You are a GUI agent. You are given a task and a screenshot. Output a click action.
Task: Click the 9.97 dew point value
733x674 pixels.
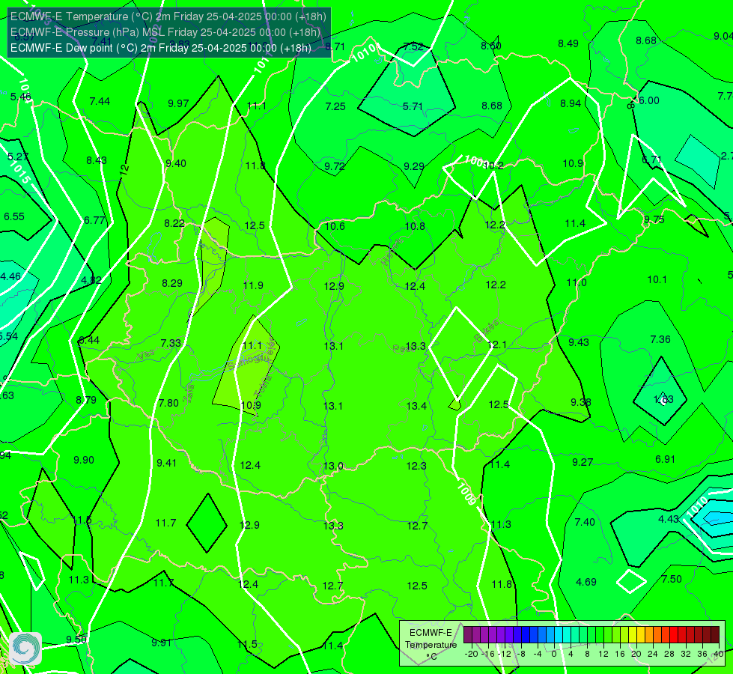[x=178, y=103]
